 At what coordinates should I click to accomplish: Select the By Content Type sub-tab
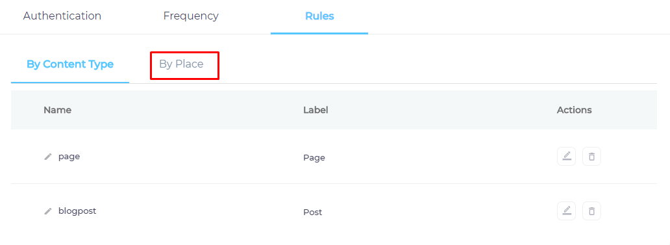[x=70, y=64]
